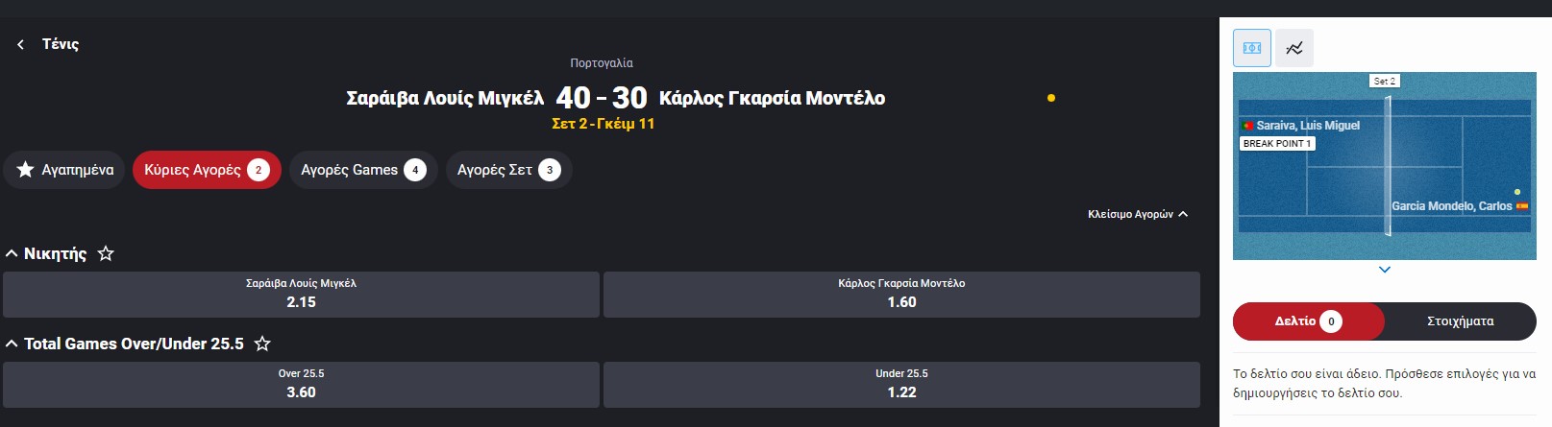Viewport: 1552px width, 427px height.
Task: Open the Δελτίο bet slip tab
Action: pyautogui.click(x=1308, y=321)
